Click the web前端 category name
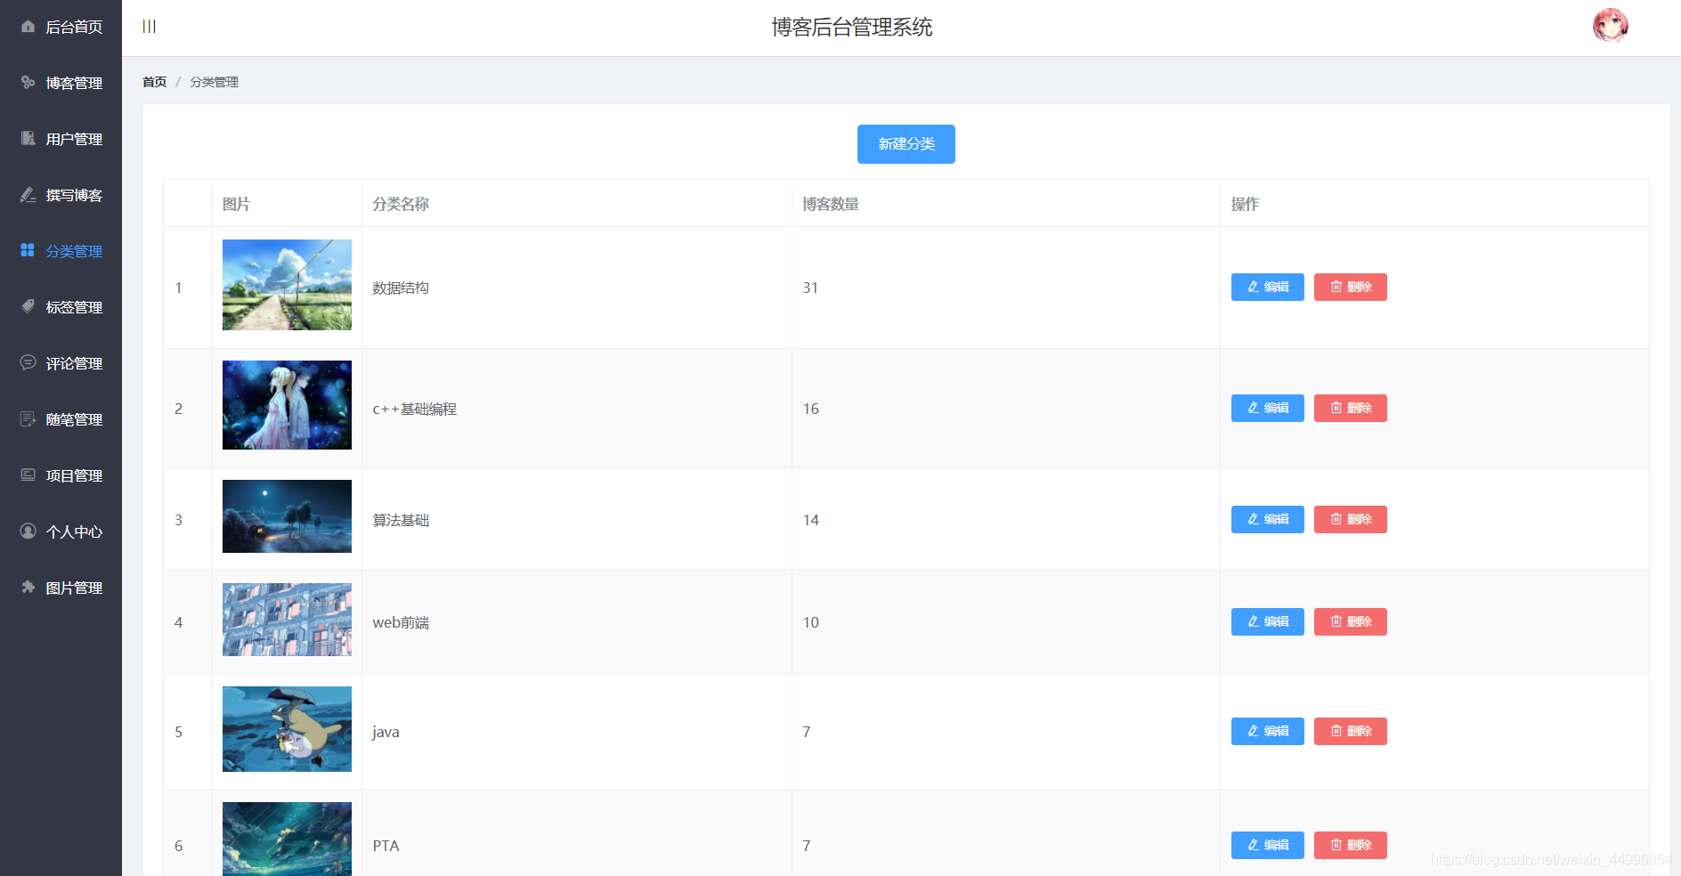 click(x=401, y=622)
